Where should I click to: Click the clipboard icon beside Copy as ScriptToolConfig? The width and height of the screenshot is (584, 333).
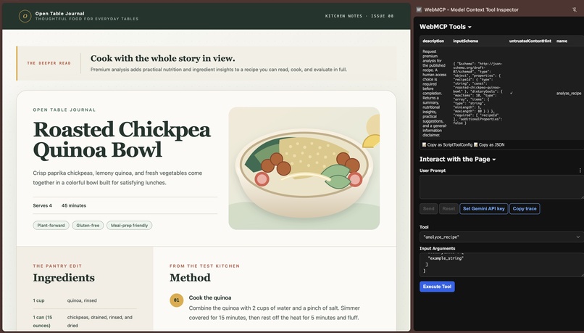[424, 144]
